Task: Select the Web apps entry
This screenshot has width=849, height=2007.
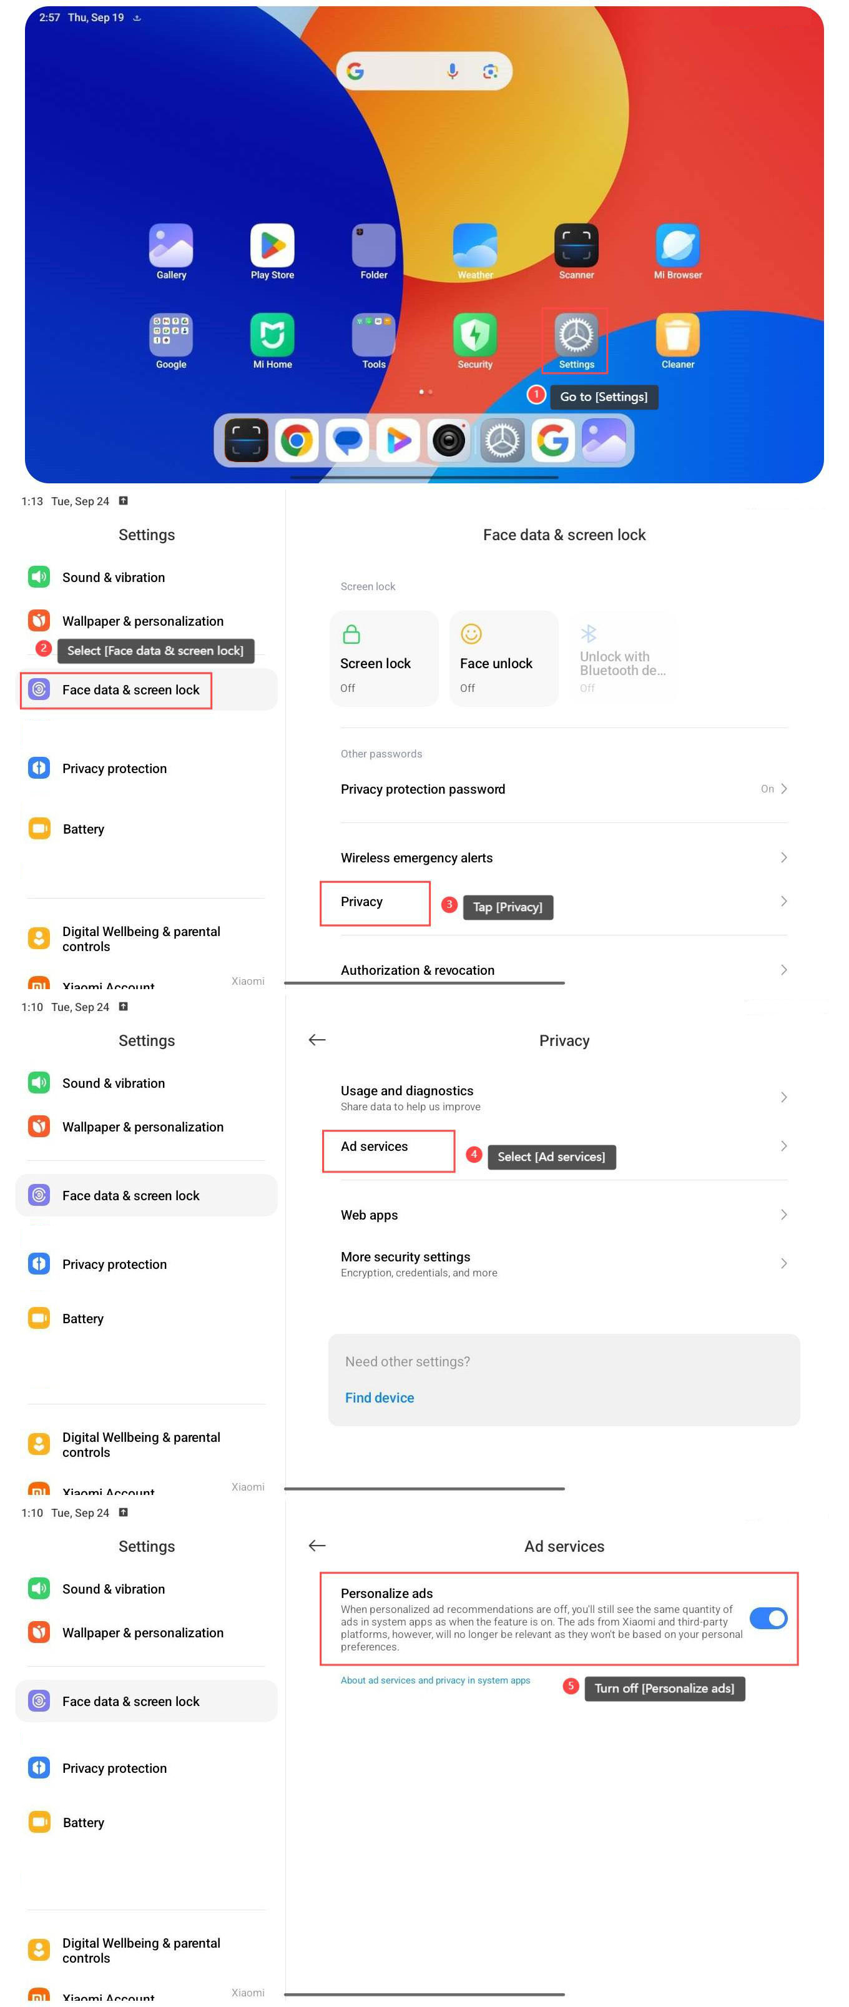Action: pos(369,1215)
